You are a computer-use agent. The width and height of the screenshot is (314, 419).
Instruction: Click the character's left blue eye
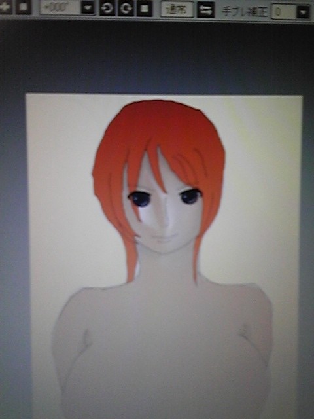pos(139,200)
